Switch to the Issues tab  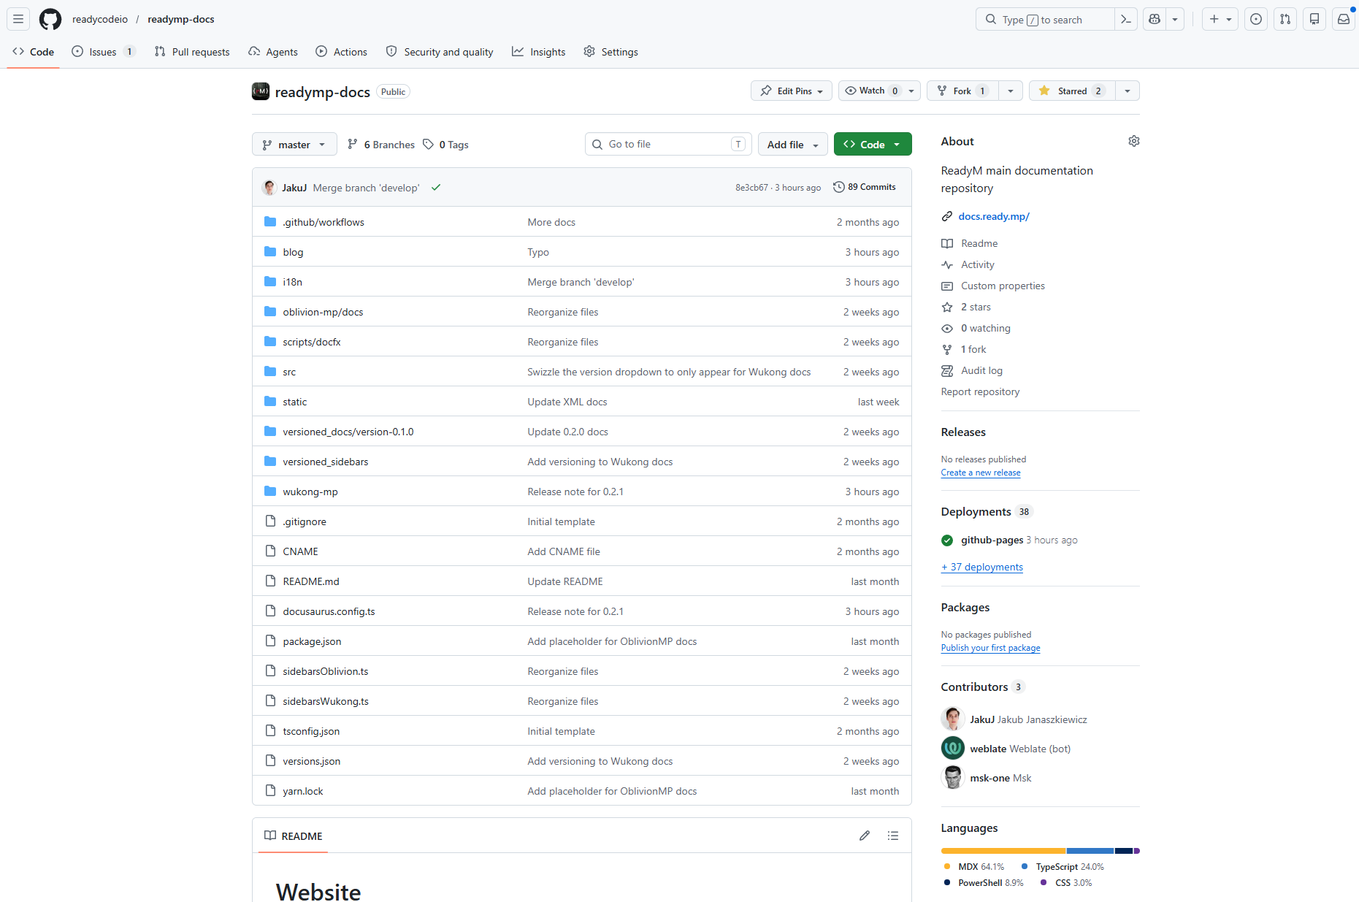click(103, 52)
